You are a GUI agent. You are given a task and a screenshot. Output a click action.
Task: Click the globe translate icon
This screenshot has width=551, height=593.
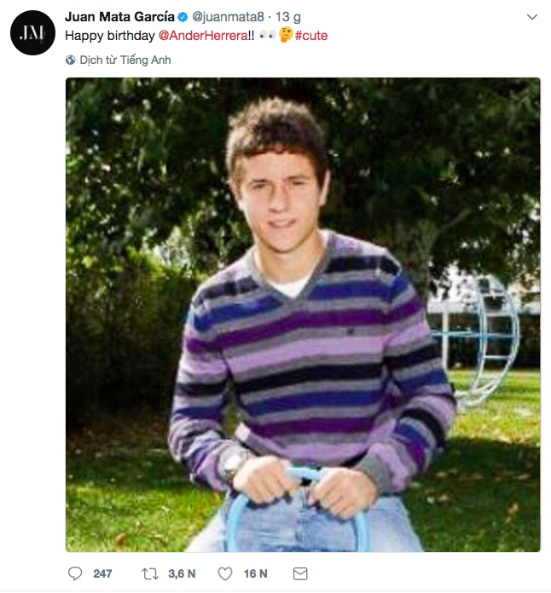pyautogui.click(x=70, y=60)
